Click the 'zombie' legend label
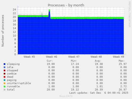Image resolution: width=132 pixels, height=99 pixels. (12, 74)
